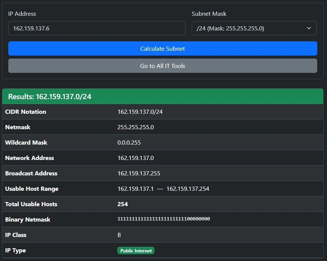The width and height of the screenshot is (327, 261).
Task: Go to All IT Tools
Action: pos(162,66)
